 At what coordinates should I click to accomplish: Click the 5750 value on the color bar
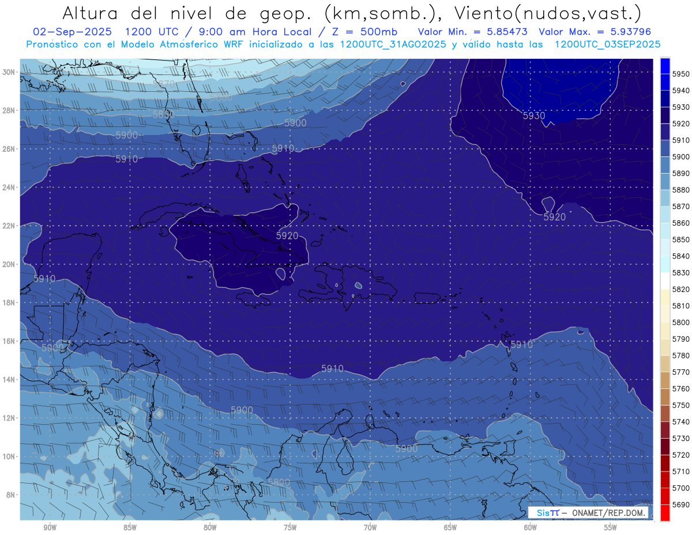coord(681,405)
